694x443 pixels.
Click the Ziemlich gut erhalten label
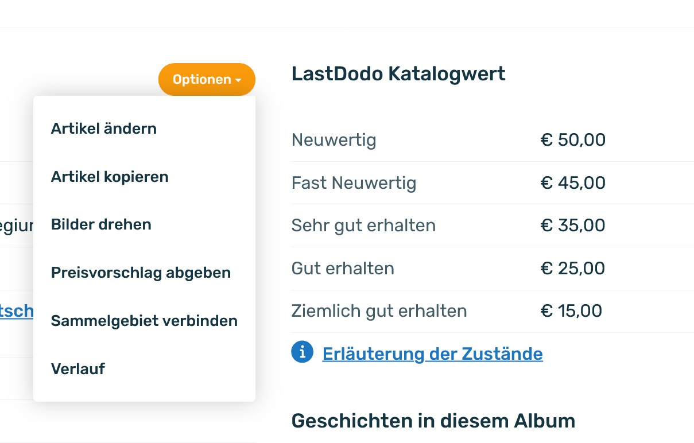379,311
